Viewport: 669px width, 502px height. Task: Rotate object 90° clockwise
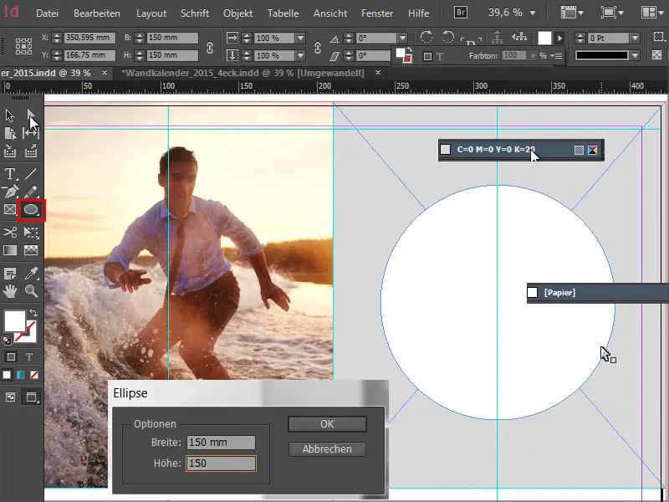click(x=426, y=37)
